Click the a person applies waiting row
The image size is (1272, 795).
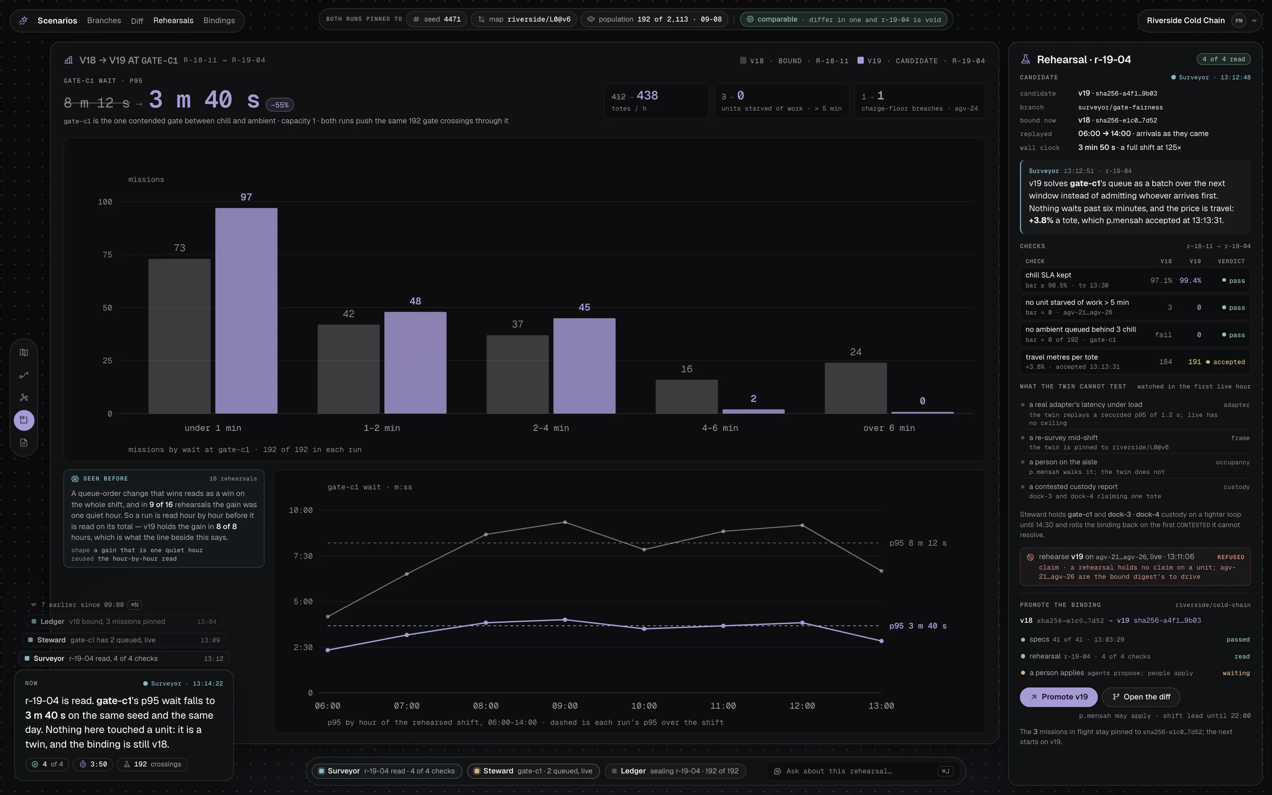(x=1135, y=673)
